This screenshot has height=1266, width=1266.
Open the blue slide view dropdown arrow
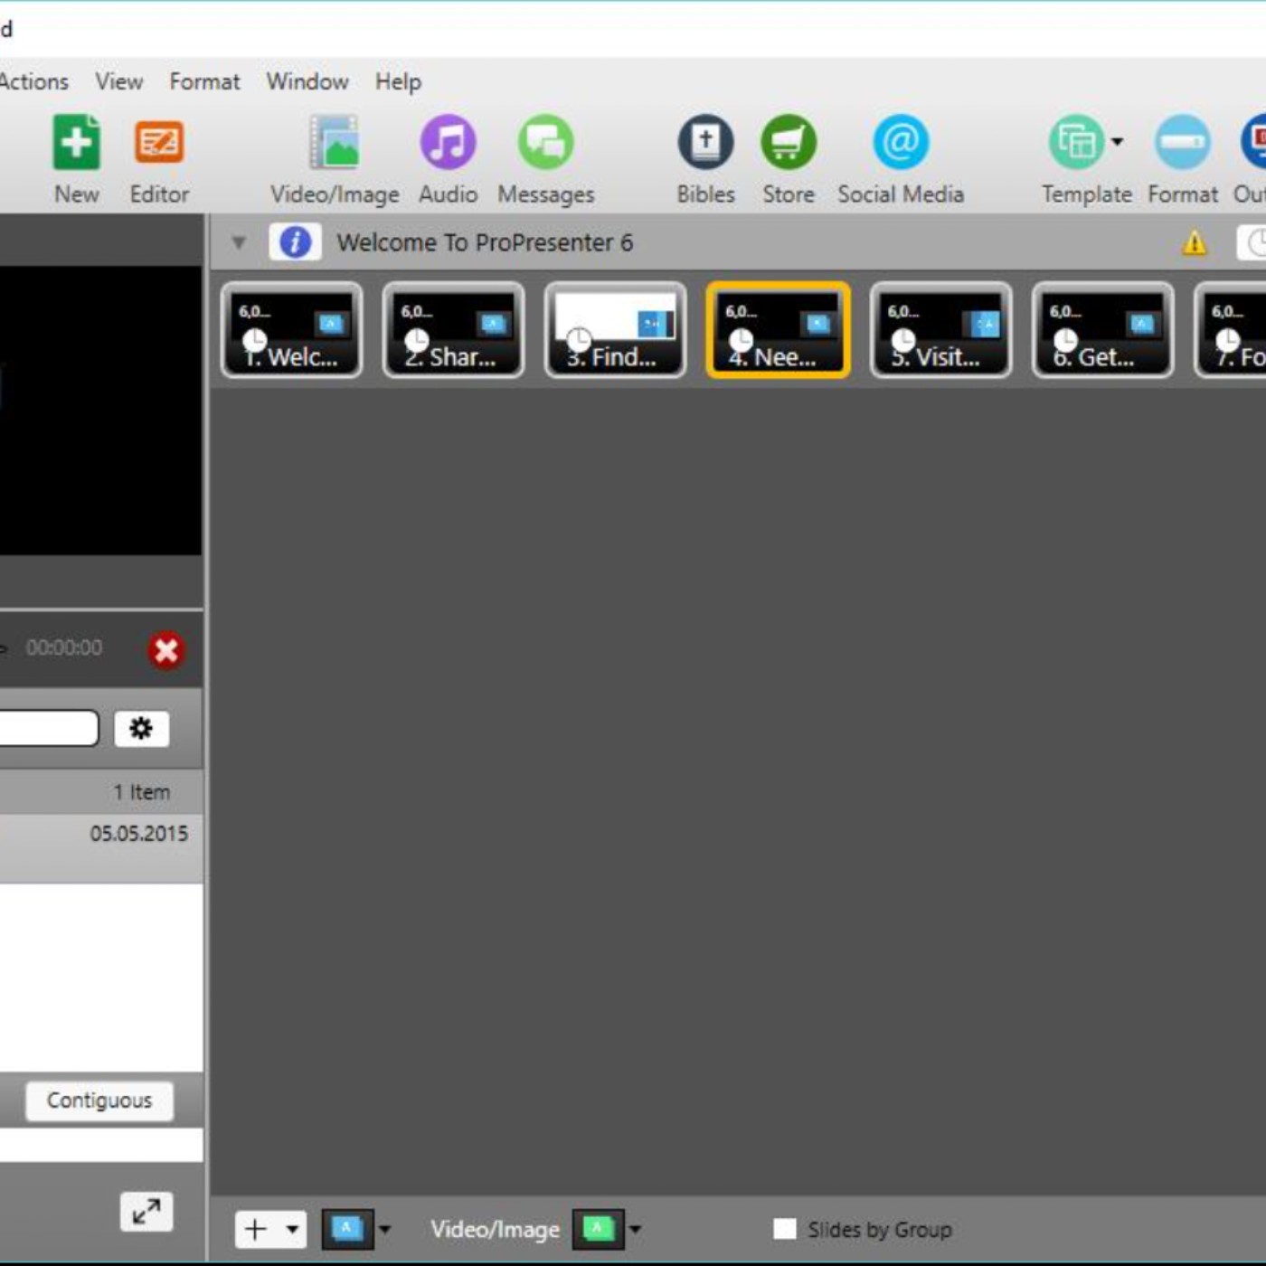385,1230
